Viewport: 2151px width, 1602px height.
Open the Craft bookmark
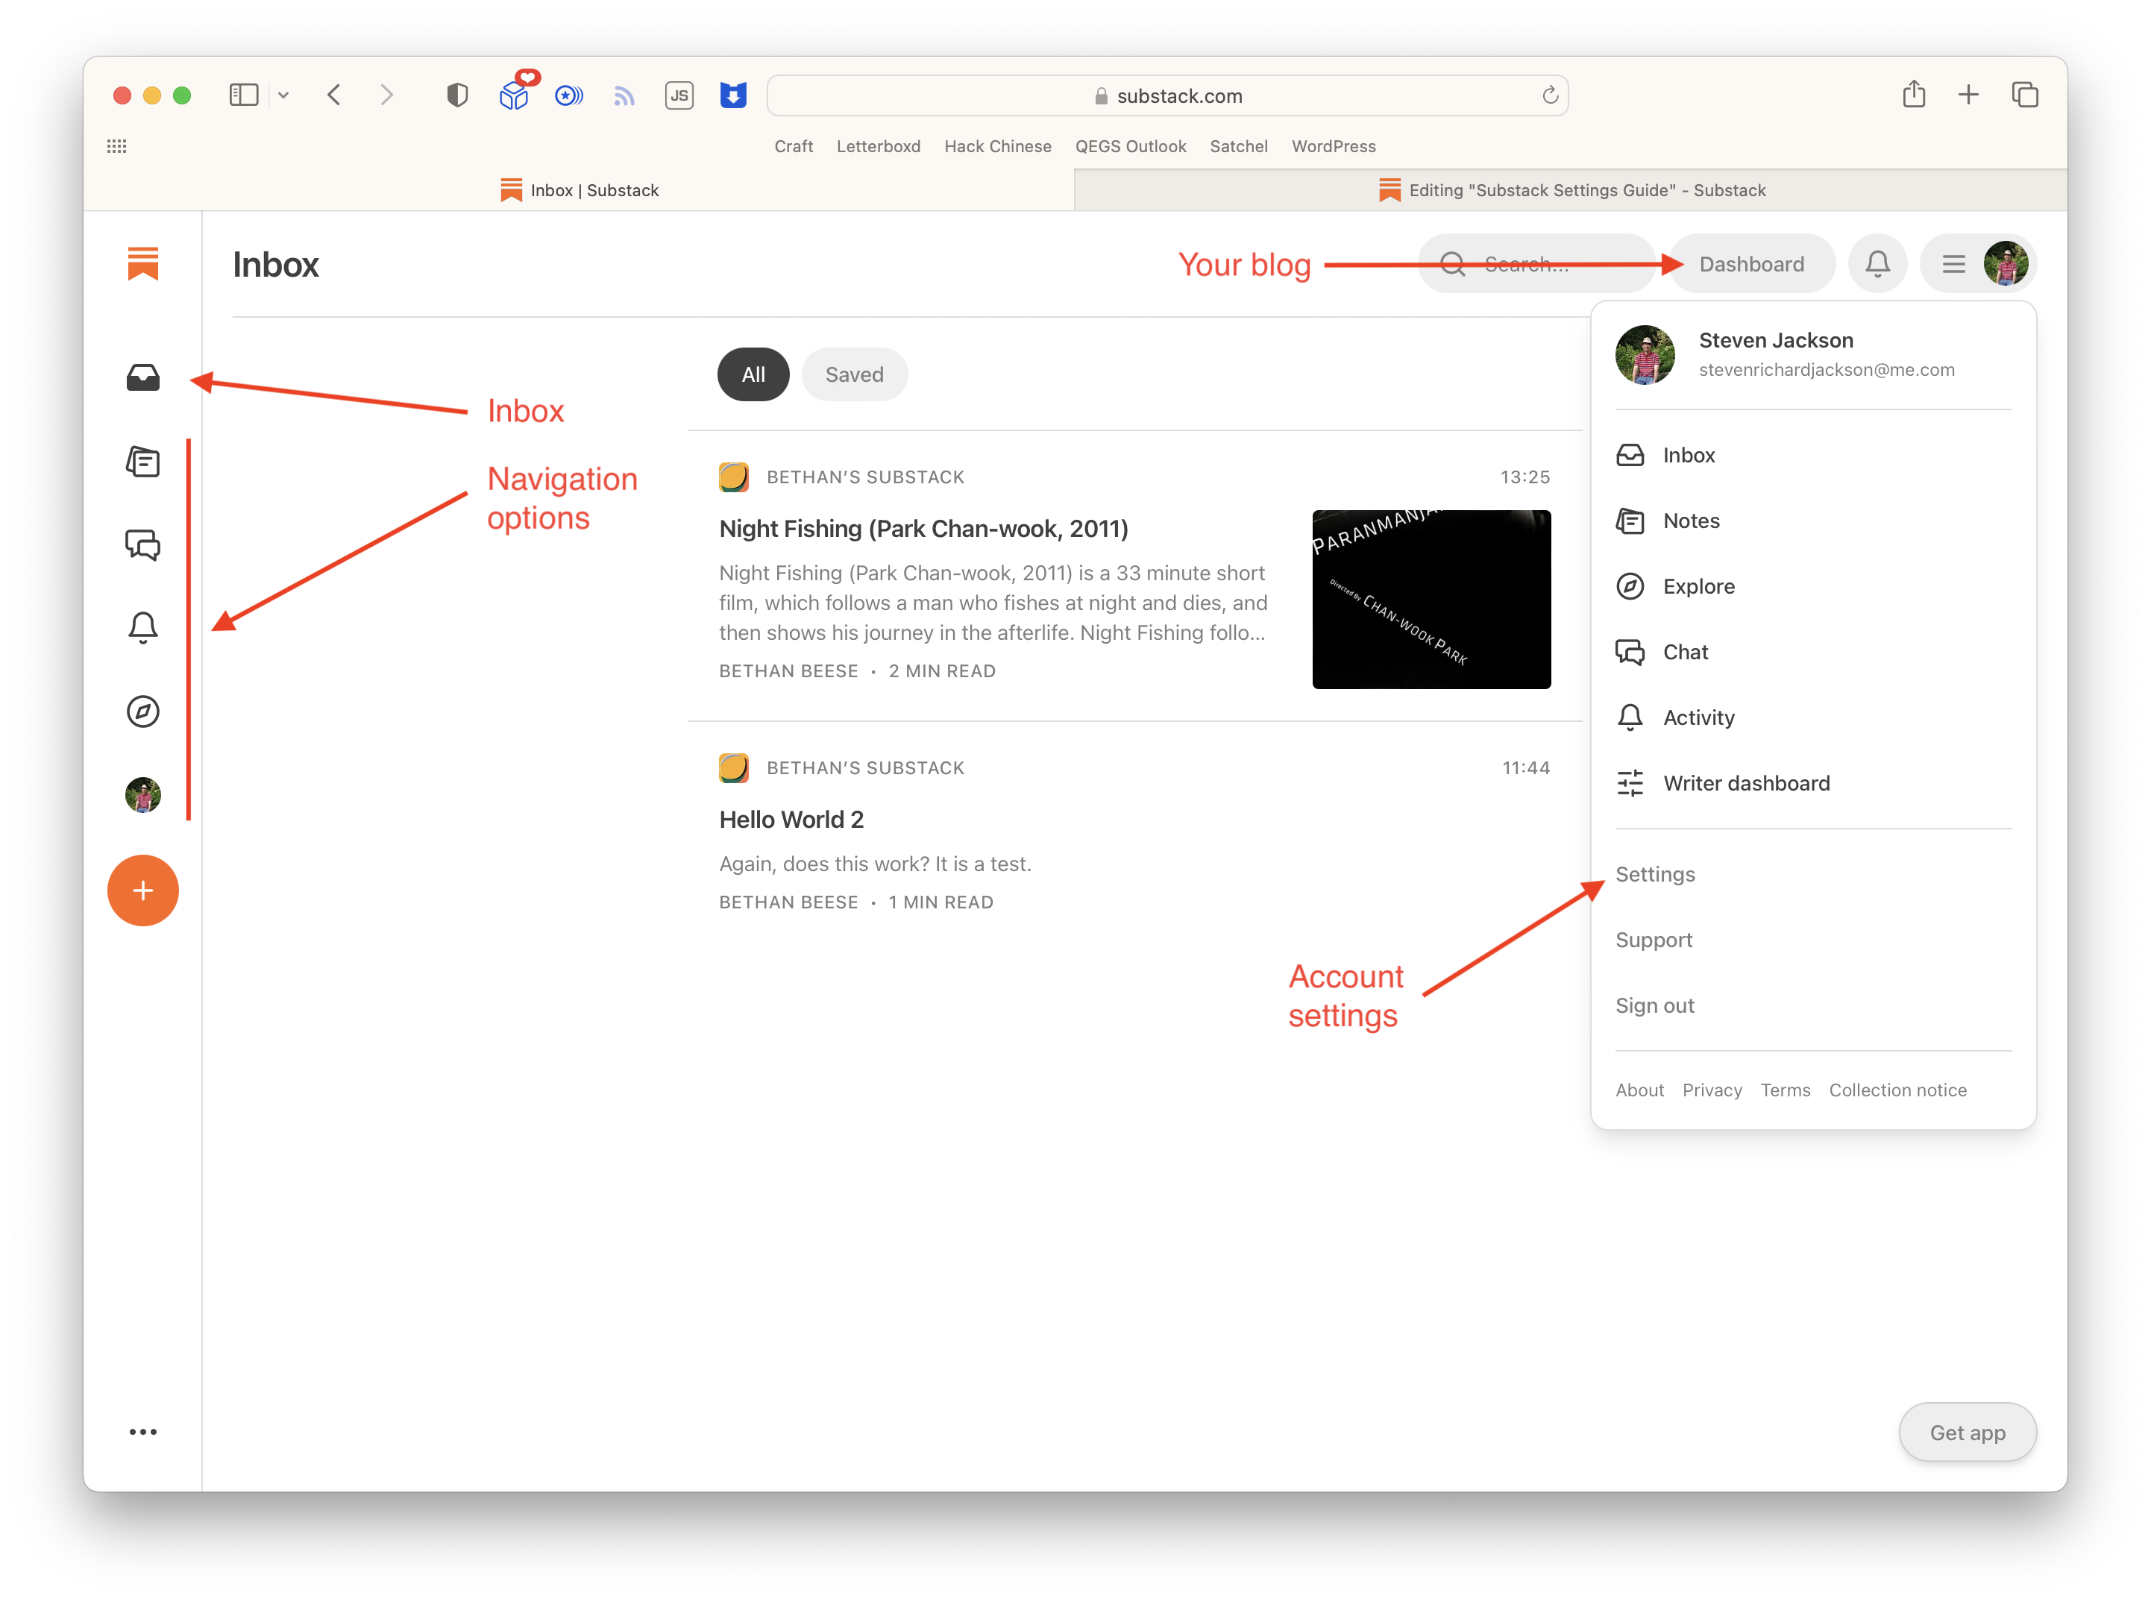[x=794, y=146]
